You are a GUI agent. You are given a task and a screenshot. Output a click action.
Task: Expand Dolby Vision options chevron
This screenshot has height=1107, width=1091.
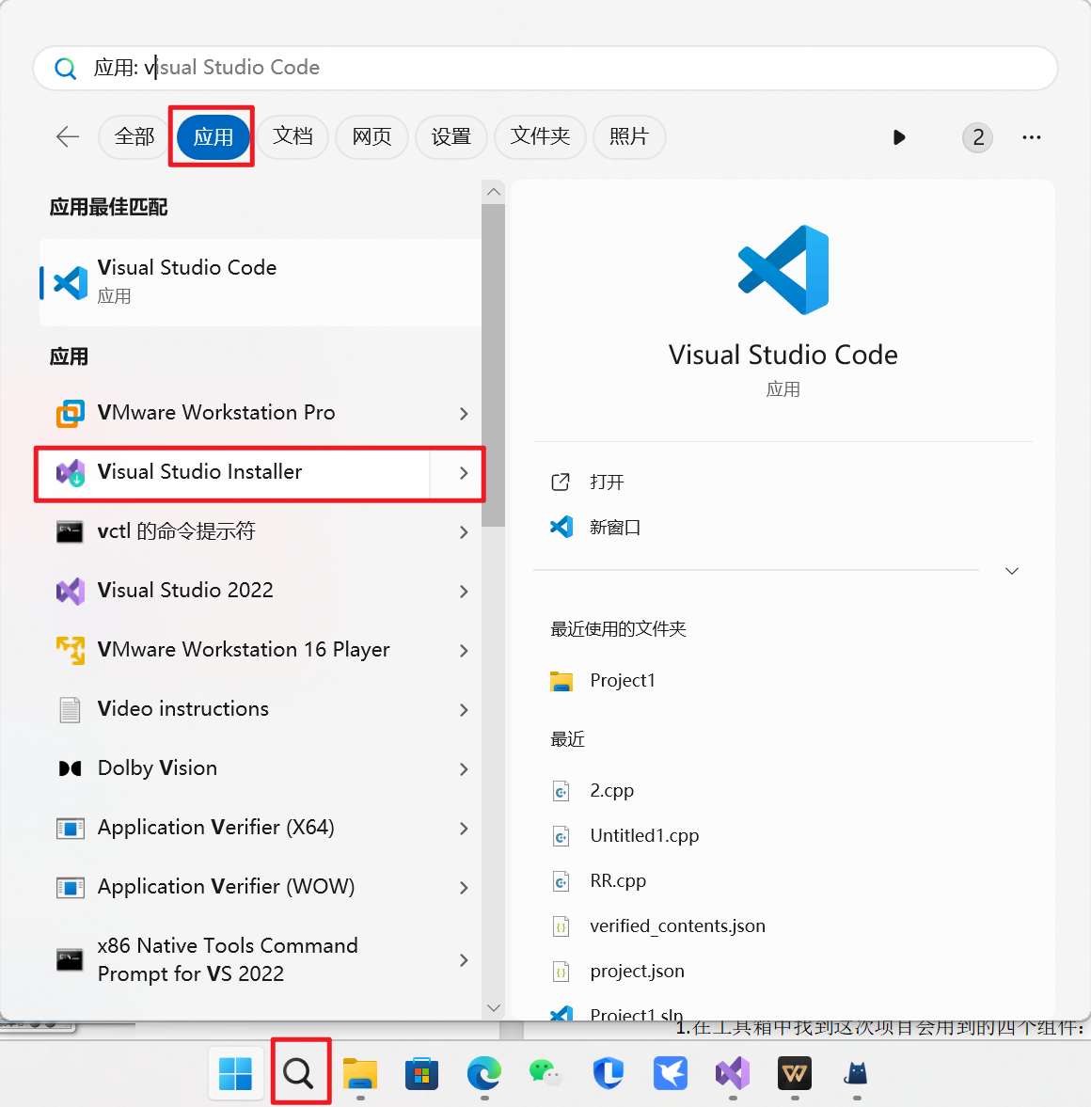click(x=464, y=769)
